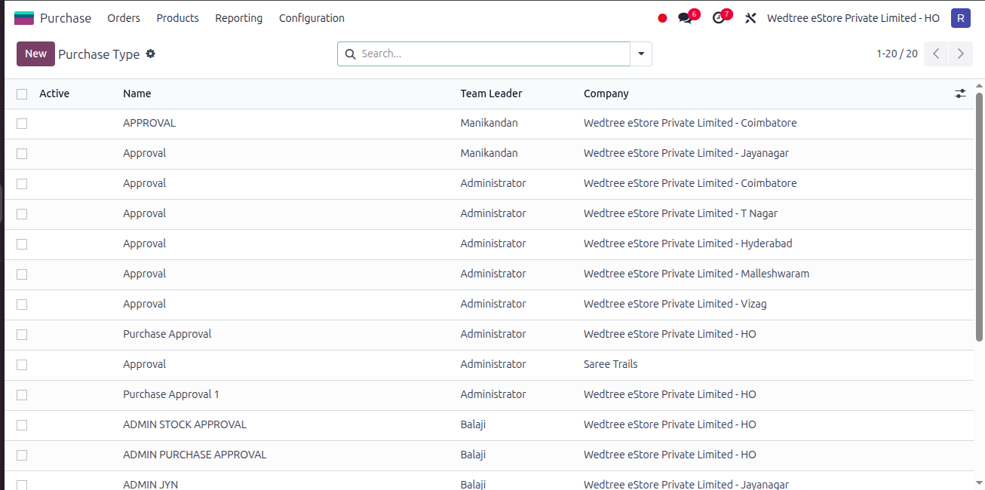Sort by the Active column header

54,93
